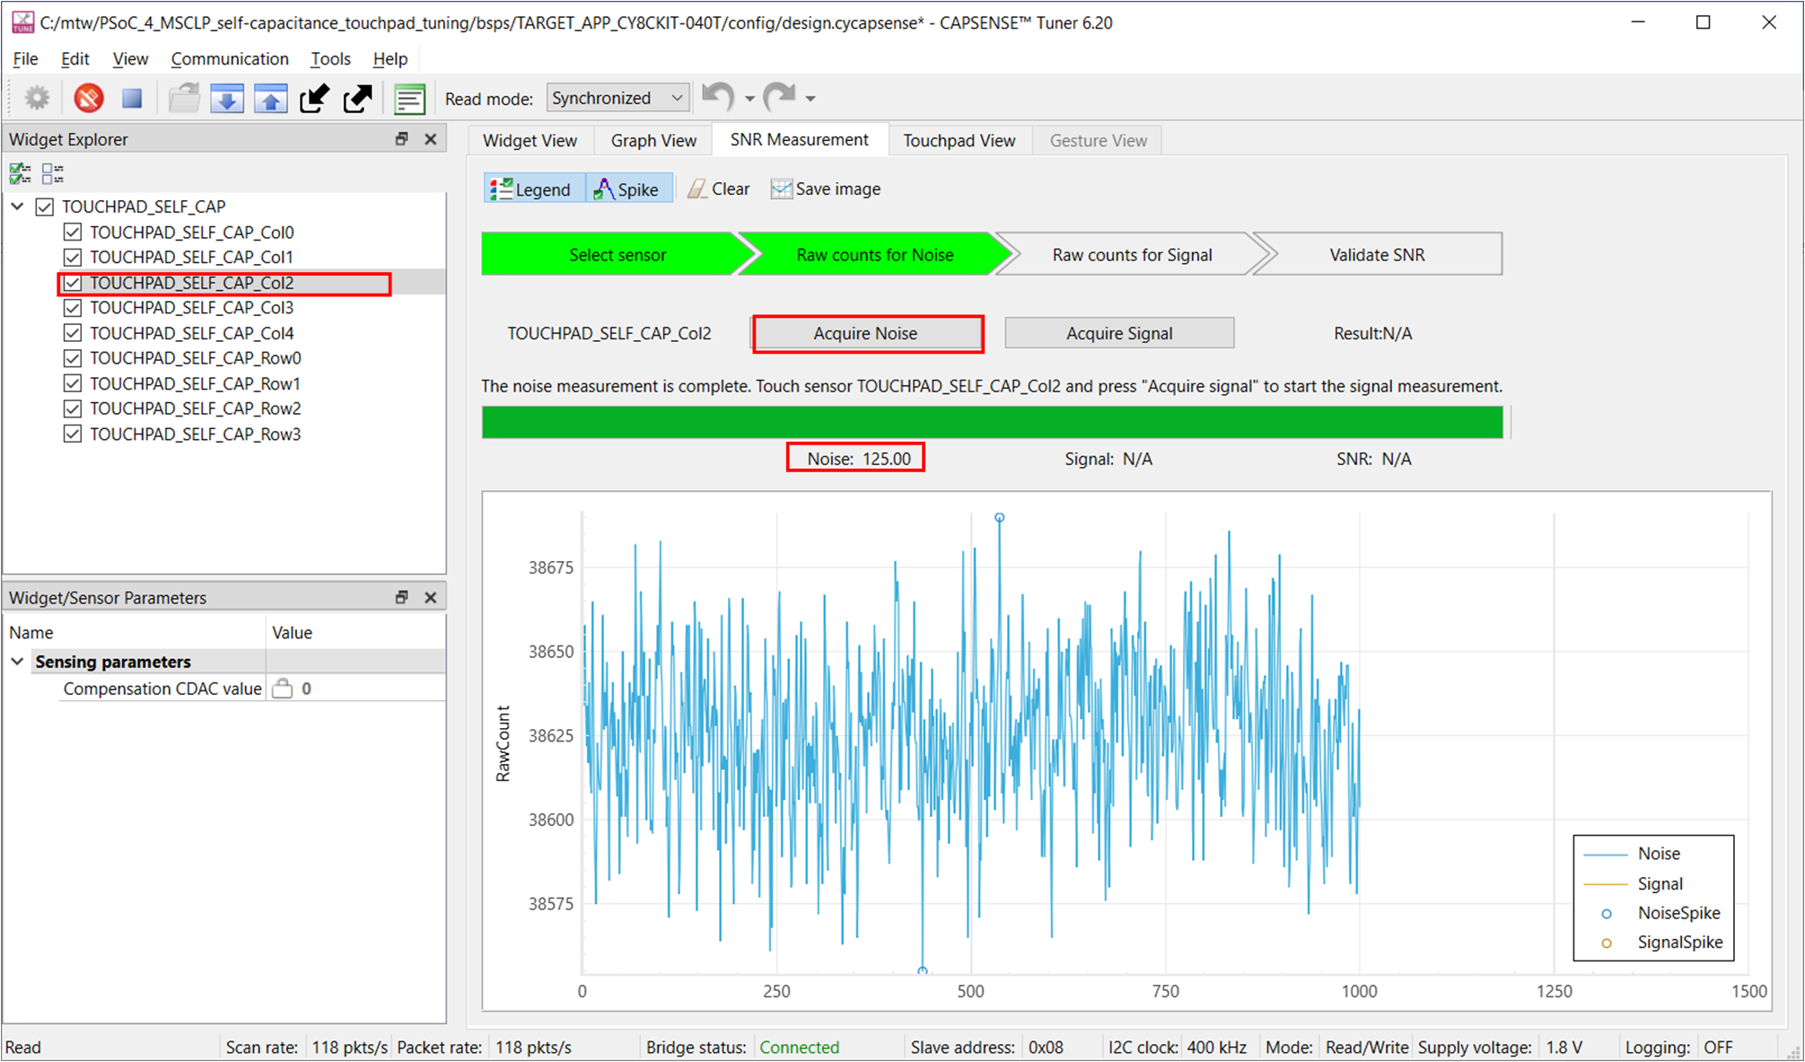Float the Widget/Sensor Parameters panel
The height and width of the screenshot is (1062, 1805).
point(401,597)
